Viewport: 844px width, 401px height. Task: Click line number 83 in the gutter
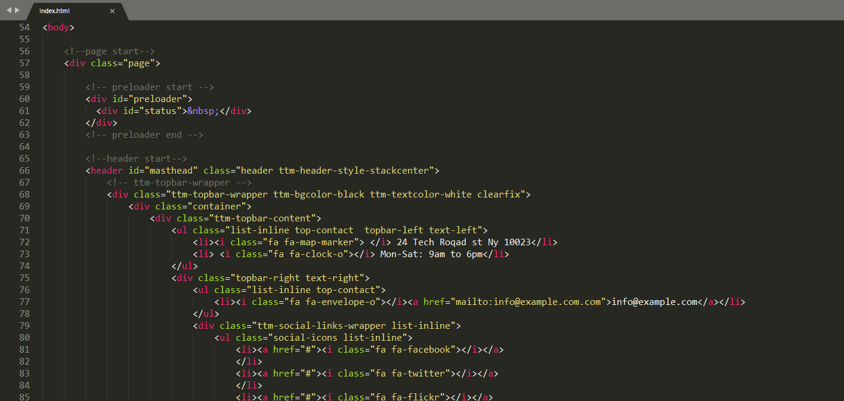24,374
